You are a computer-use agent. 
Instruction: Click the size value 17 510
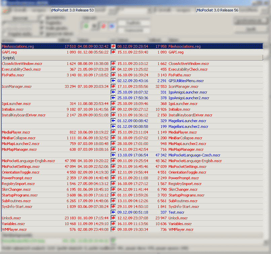pyautogui.click(x=70, y=46)
